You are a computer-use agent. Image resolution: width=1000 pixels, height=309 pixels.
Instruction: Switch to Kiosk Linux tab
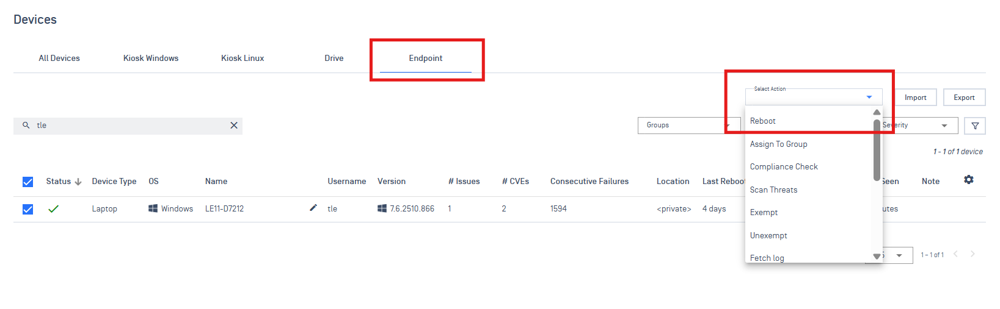[x=243, y=59]
